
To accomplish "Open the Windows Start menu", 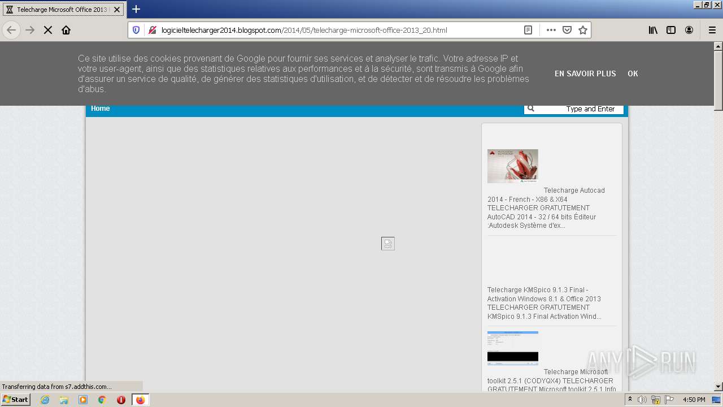I will 15,400.
